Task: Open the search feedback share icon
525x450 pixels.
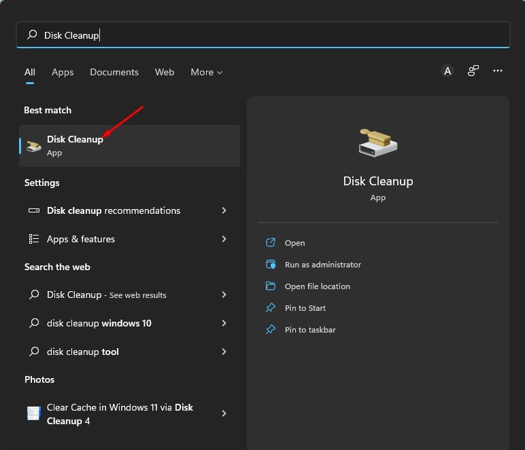Action: [x=473, y=71]
